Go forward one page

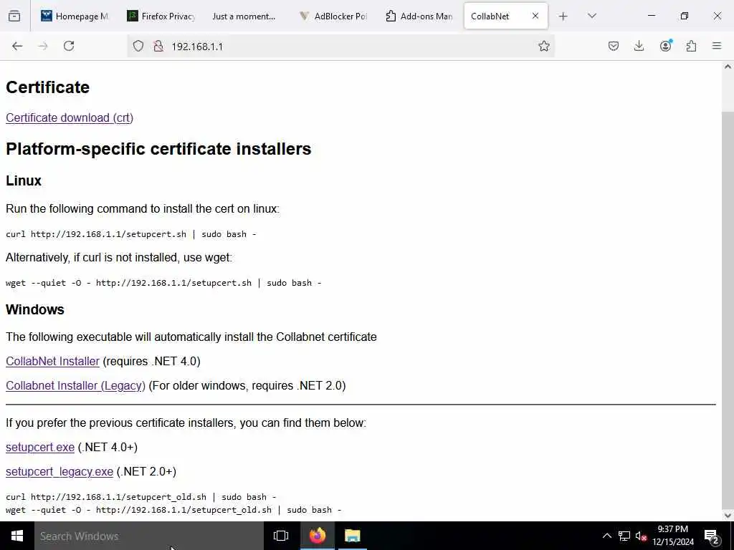point(43,46)
